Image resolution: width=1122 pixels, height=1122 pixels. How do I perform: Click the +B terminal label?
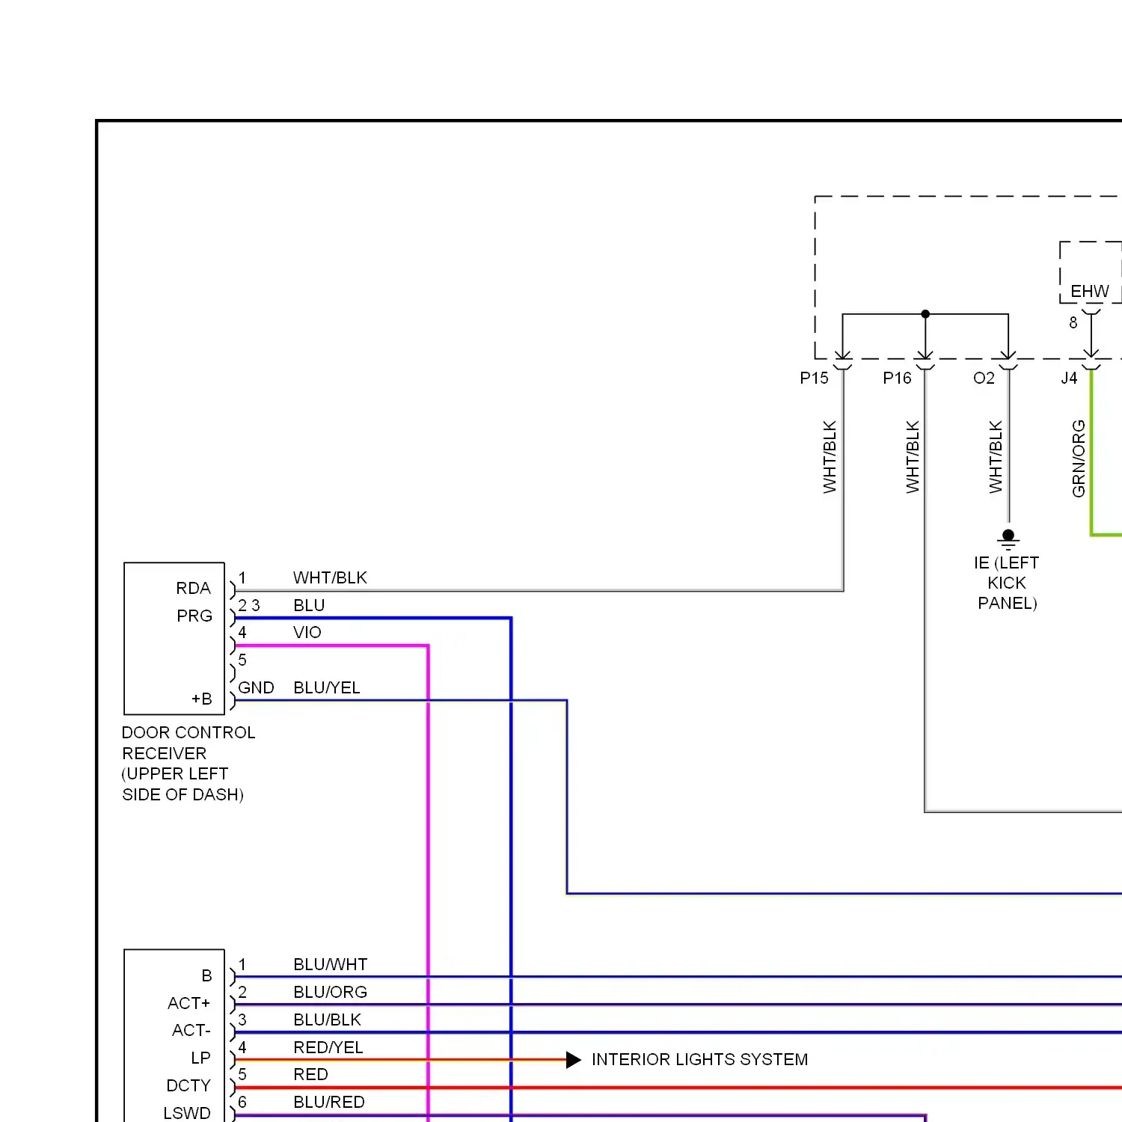tap(202, 699)
